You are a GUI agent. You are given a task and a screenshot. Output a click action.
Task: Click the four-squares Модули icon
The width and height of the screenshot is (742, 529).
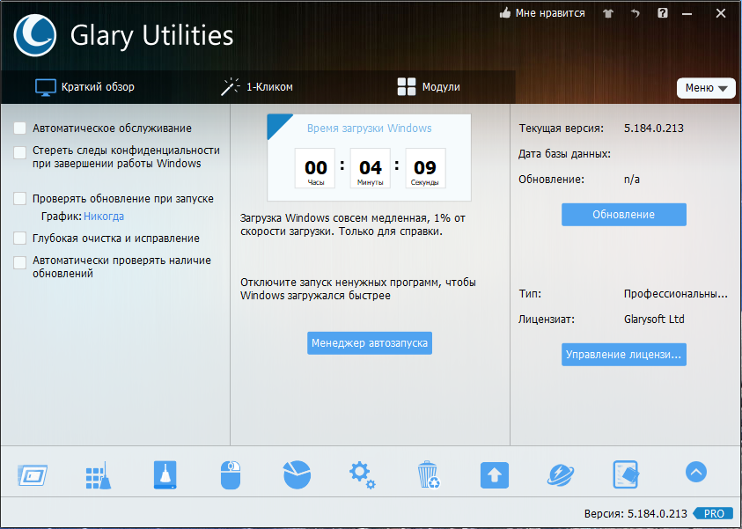coord(407,87)
